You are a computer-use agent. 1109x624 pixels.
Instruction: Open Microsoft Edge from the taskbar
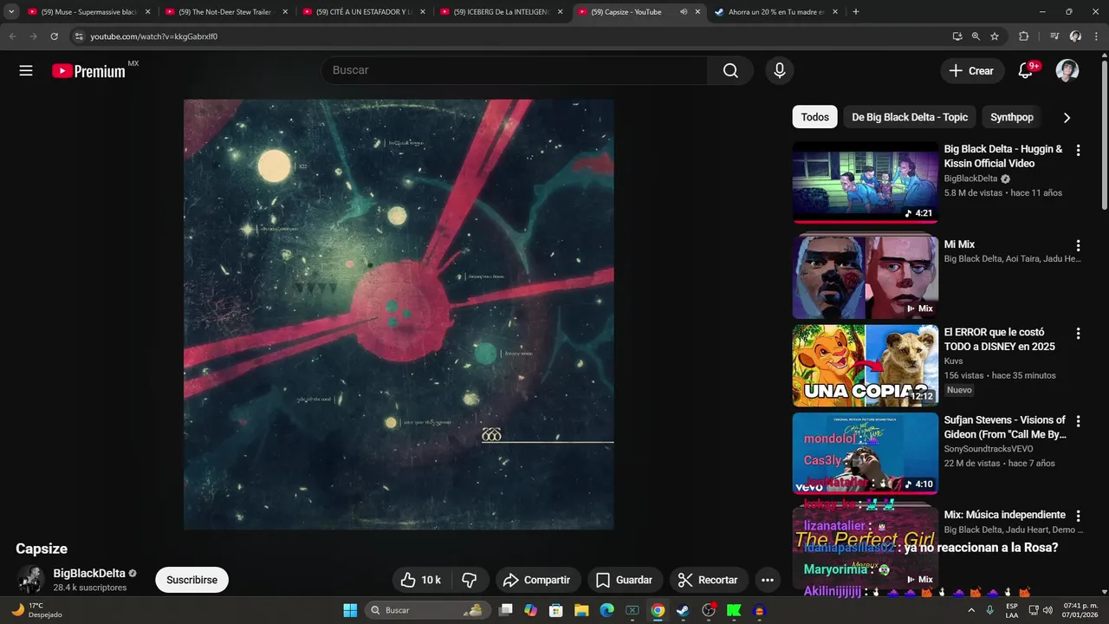click(x=606, y=610)
